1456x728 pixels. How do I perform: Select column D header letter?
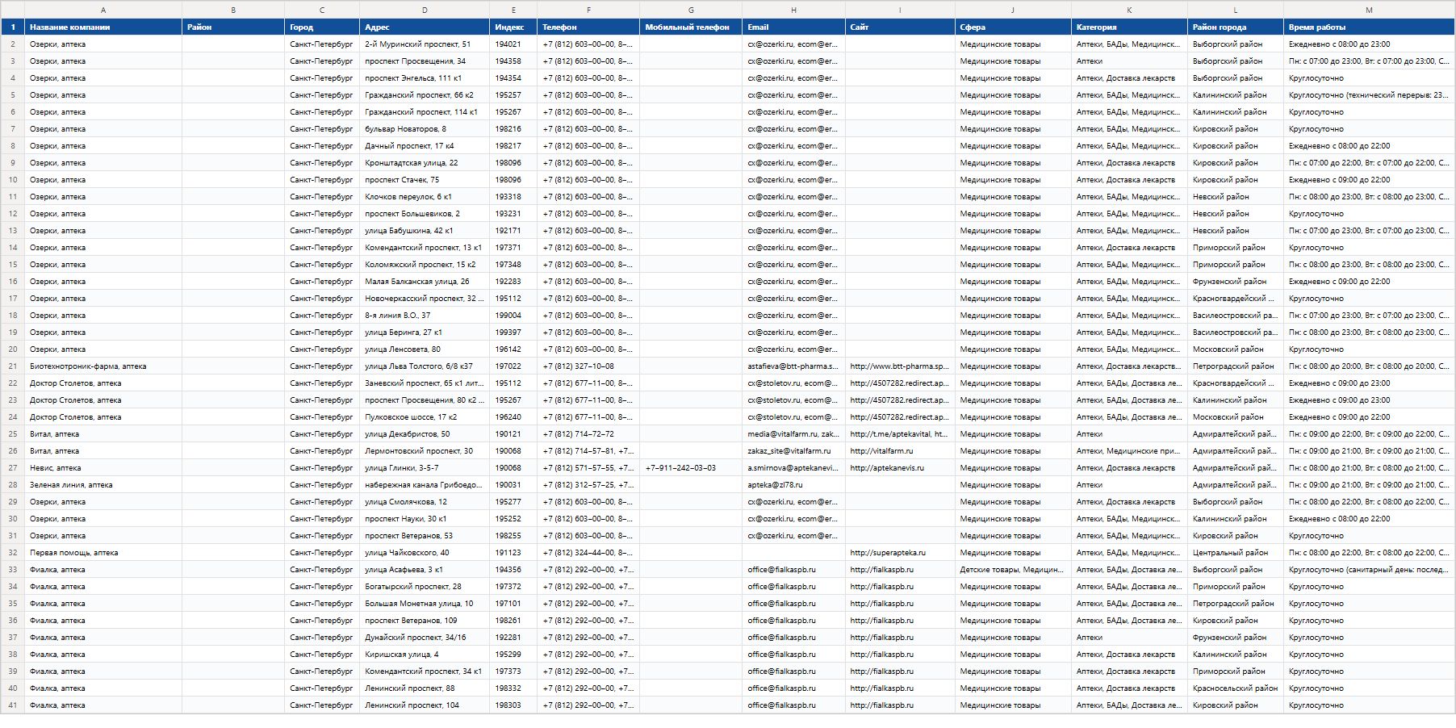click(425, 10)
